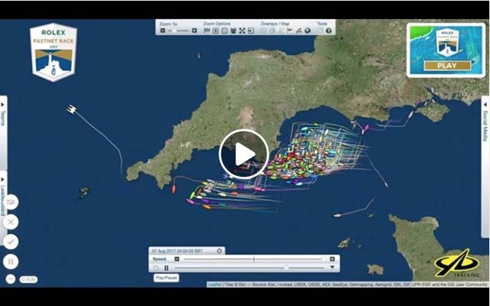Click the fullscreen expand arrows icon
This screenshot has width=490, height=306.
(242, 31)
